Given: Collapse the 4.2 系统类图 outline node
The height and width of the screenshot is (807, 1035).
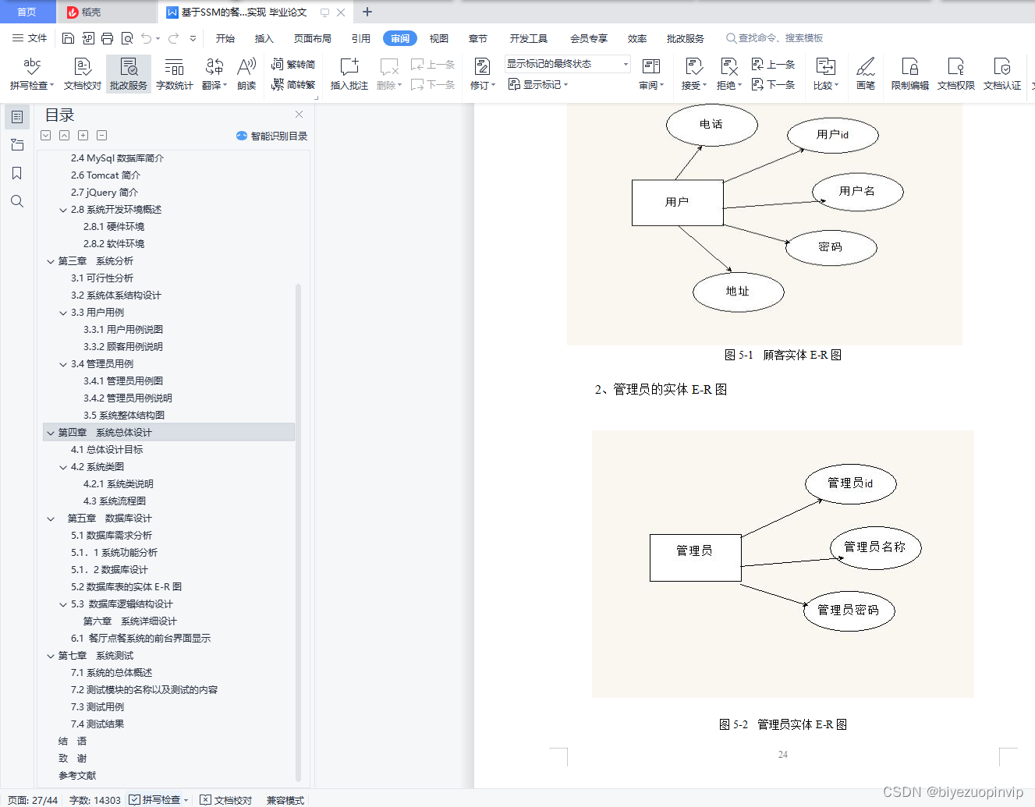Looking at the screenshot, I should click(63, 467).
